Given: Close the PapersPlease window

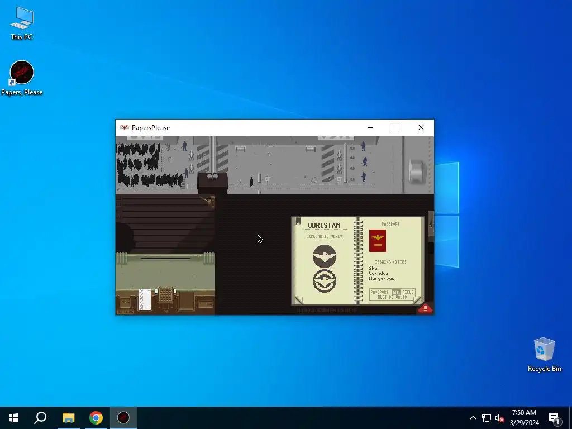Looking at the screenshot, I should tap(421, 128).
